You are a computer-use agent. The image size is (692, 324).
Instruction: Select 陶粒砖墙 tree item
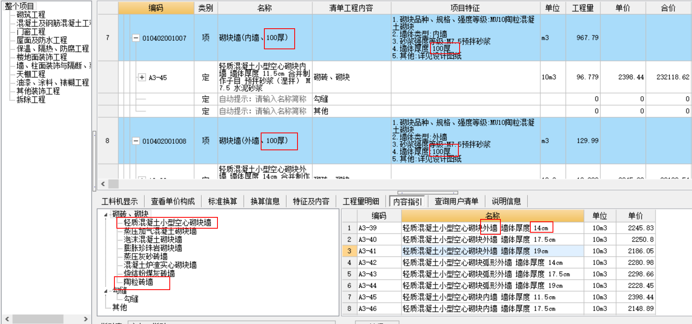click(138, 282)
